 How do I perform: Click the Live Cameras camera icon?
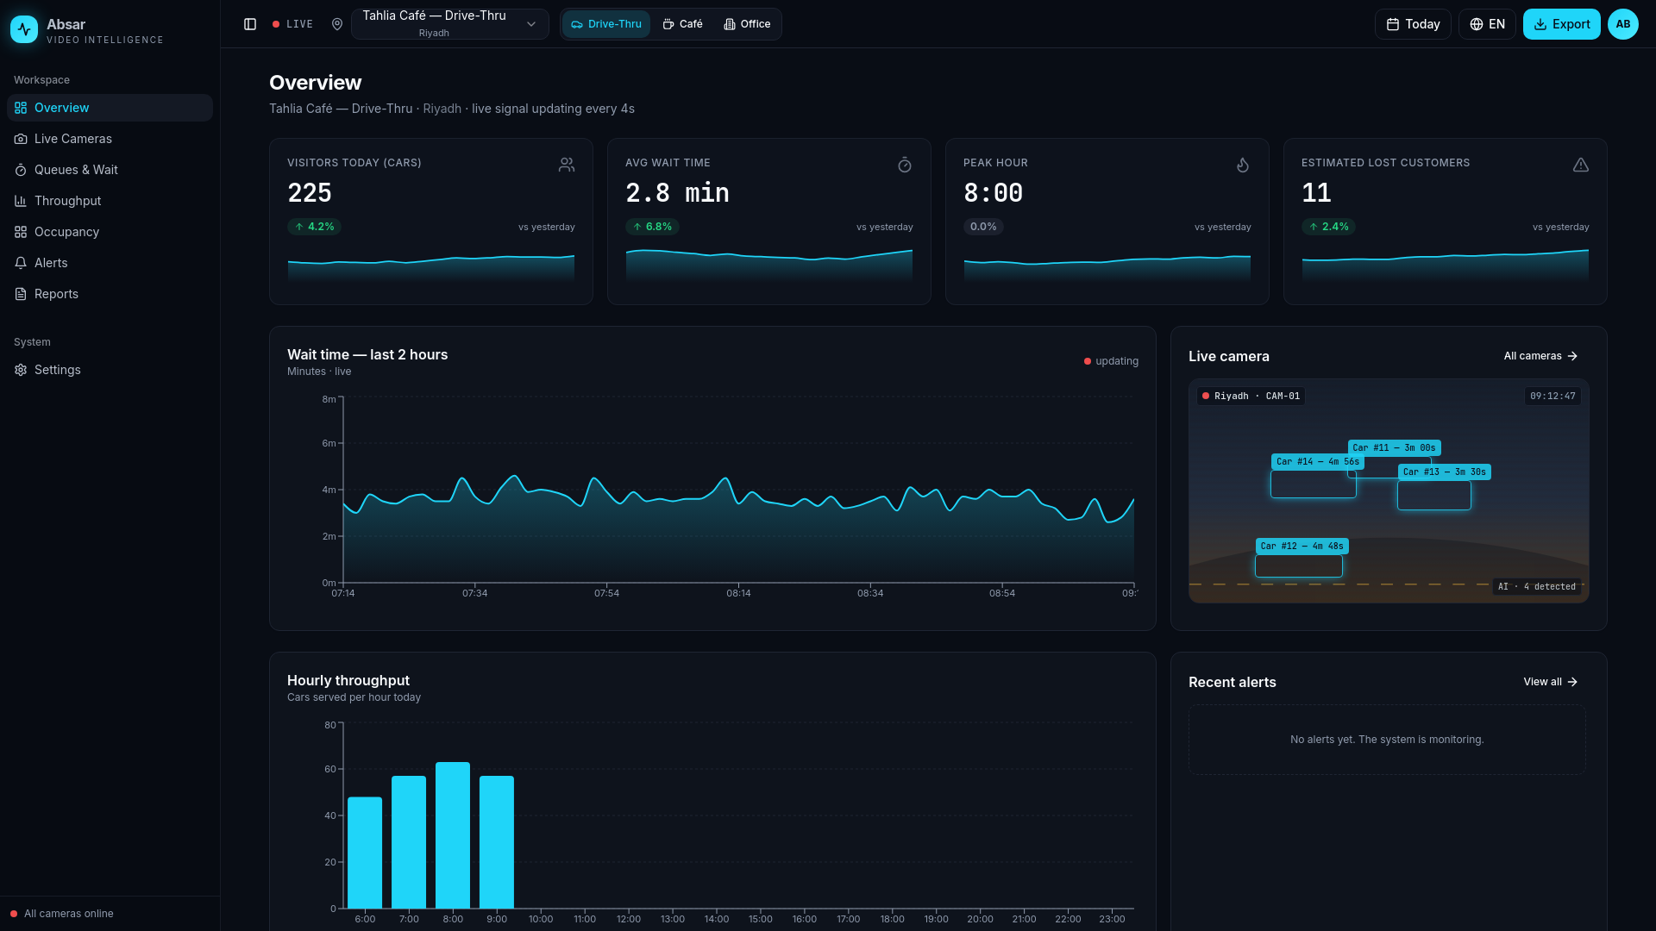(x=21, y=139)
